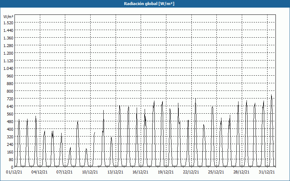Click the y-axis value 1.040

pos(8,68)
